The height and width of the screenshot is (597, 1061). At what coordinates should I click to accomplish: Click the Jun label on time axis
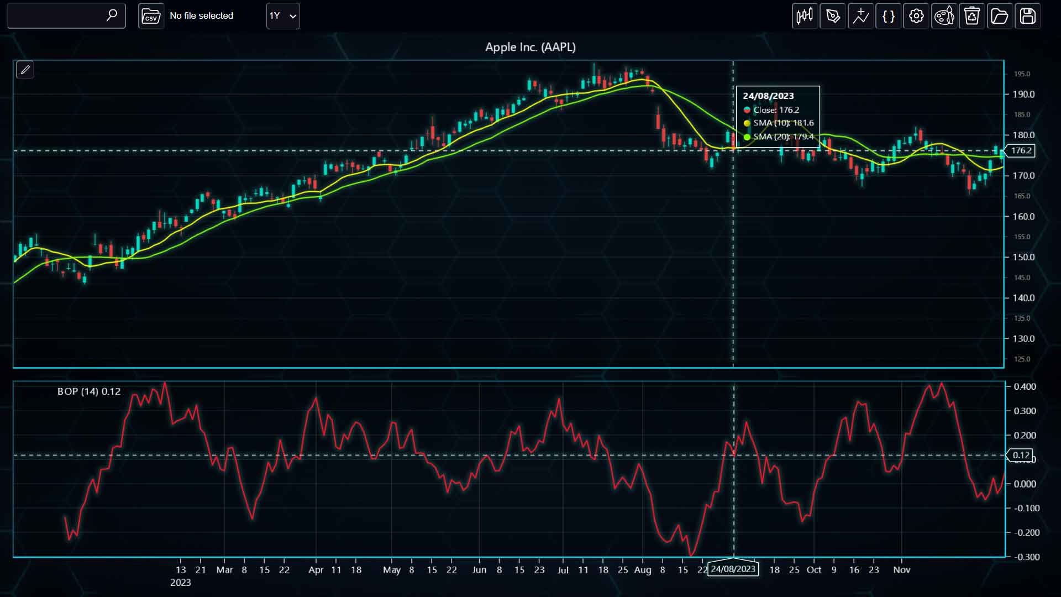click(x=480, y=570)
